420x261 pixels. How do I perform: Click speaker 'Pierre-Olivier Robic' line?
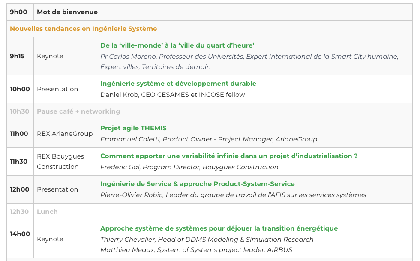point(233,195)
